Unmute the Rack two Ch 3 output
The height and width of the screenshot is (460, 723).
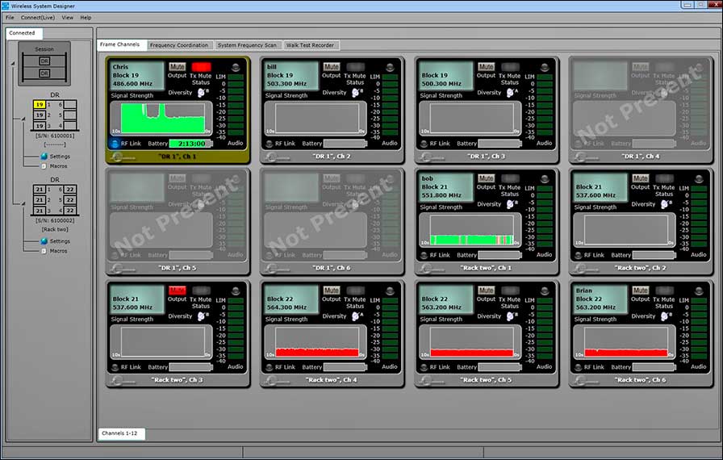click(177, 290)
